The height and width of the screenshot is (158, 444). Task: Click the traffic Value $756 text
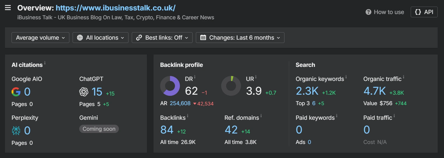[378, 103]
